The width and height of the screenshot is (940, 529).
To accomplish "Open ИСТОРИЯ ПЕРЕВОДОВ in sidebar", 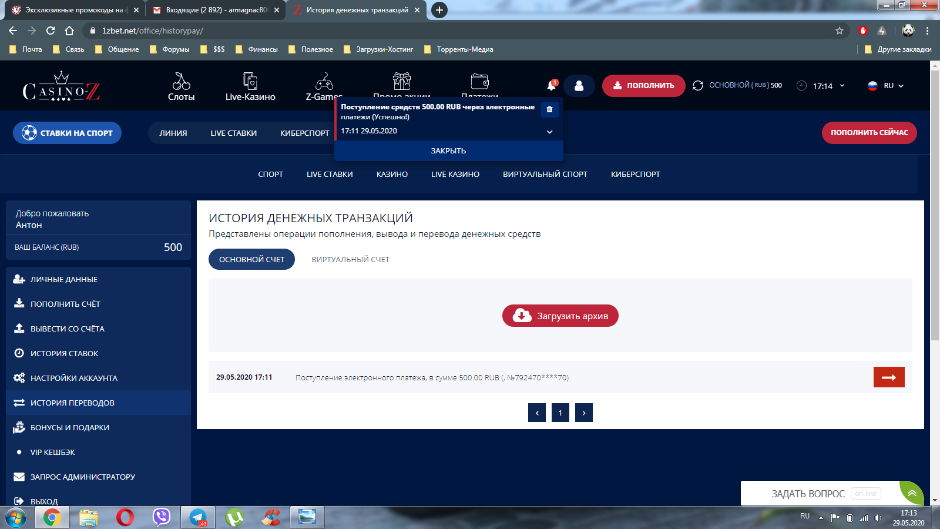I will [x=98, y=403].
